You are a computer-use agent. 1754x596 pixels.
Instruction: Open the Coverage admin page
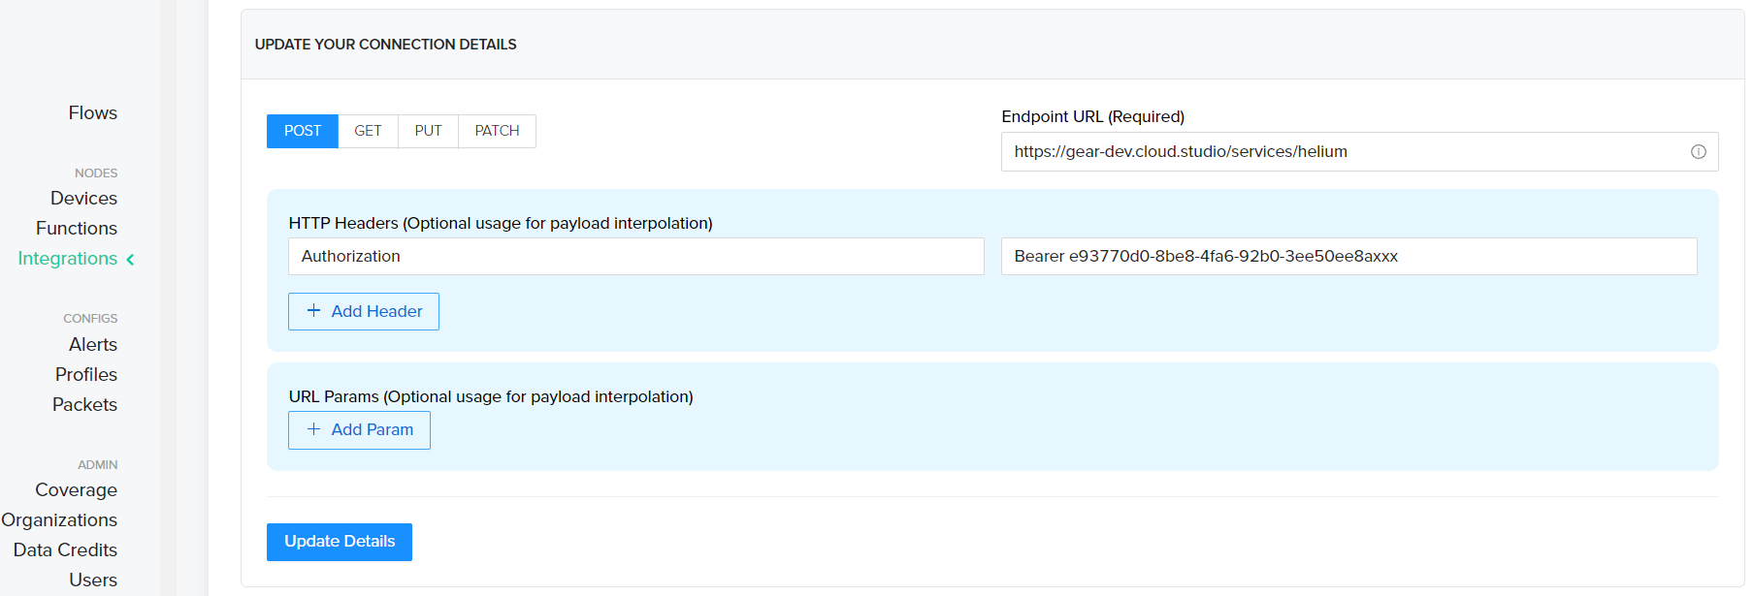coord(76,490)
